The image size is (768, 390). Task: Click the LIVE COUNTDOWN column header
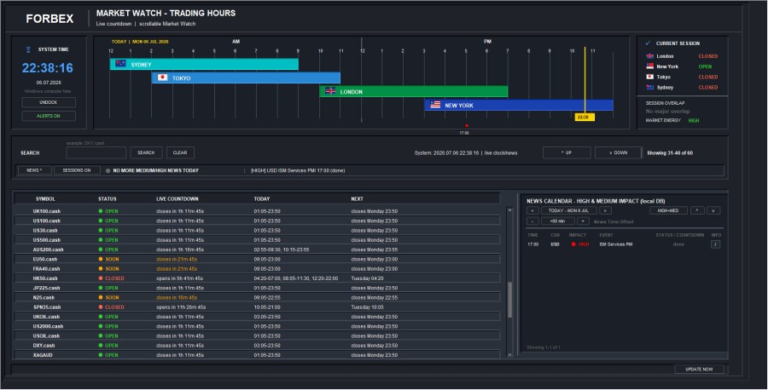click(177, 199)
